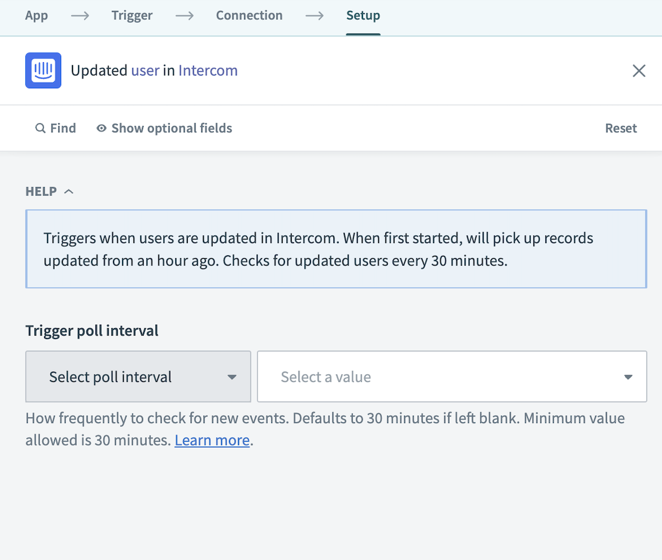This screenshot has height=560, width=662.
Task: Click the Intercom app logo icon
Action: click(43, 71)
